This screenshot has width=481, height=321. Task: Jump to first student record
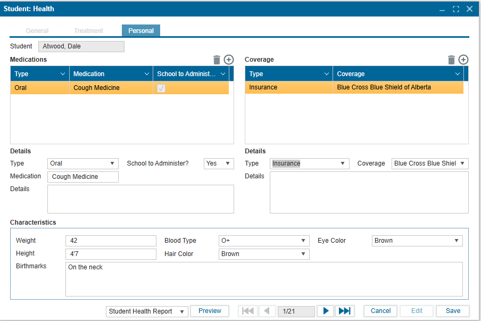pos(248,311)
